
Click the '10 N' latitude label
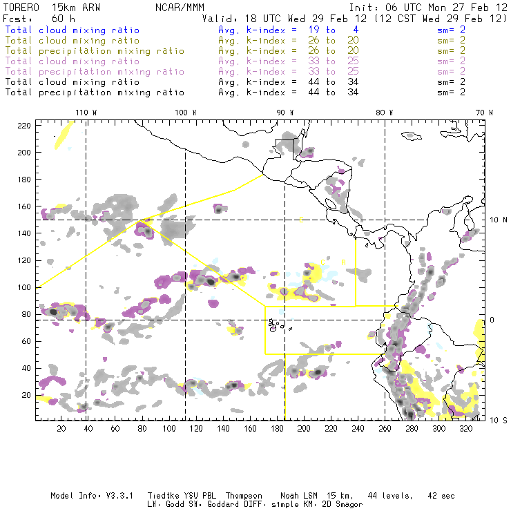point(499,220)
